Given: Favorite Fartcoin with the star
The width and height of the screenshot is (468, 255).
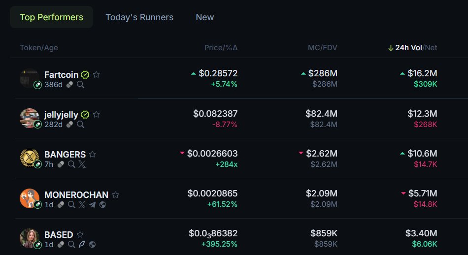Looking at the screenshot, I should point(97,75).
